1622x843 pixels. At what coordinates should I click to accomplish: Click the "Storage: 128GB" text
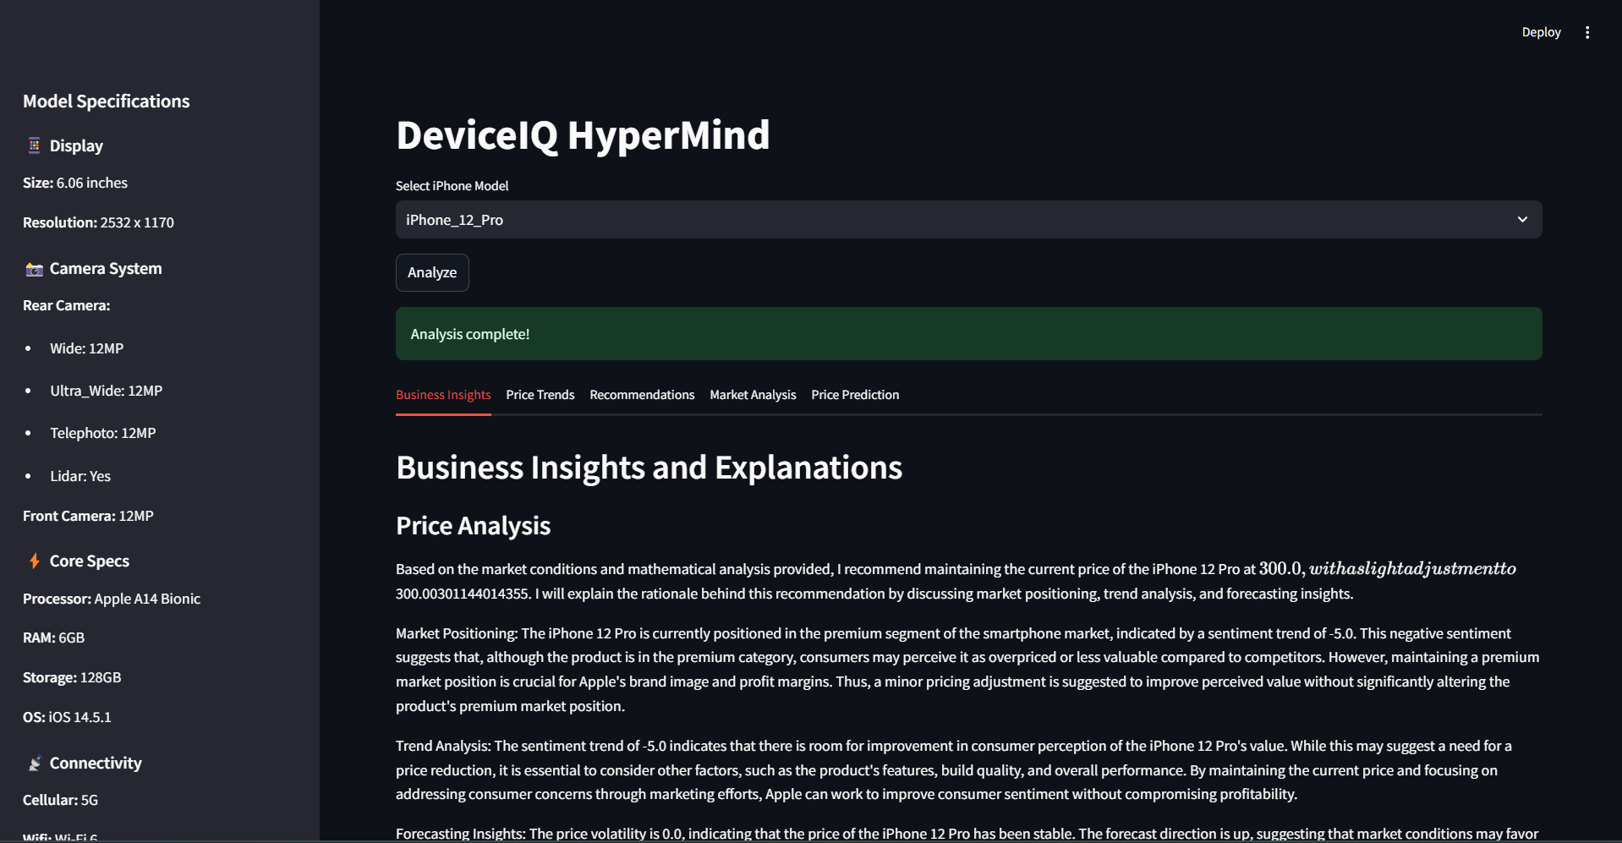[x=72, y=678]
